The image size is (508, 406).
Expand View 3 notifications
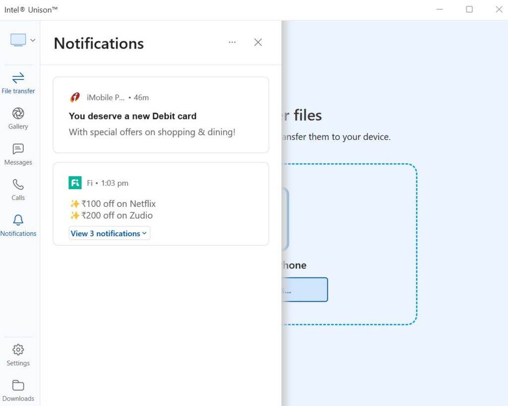point(109,233)
